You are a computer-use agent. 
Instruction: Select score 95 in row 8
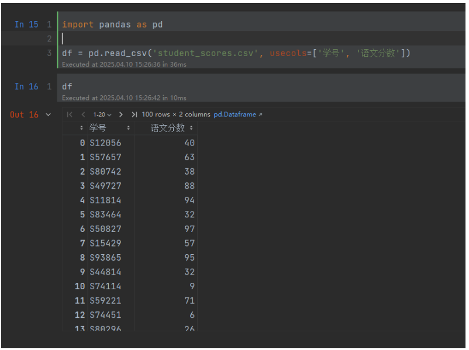pyautogui.click(x=189, y=258)
